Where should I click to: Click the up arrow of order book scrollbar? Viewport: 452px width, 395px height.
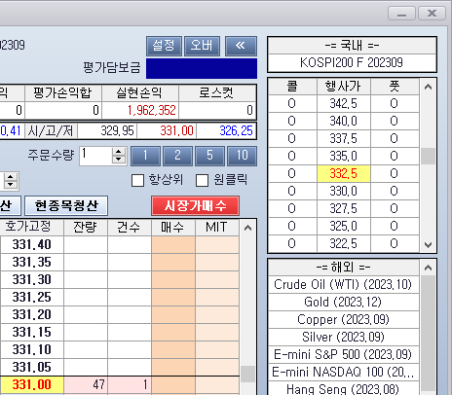point(247,228)
